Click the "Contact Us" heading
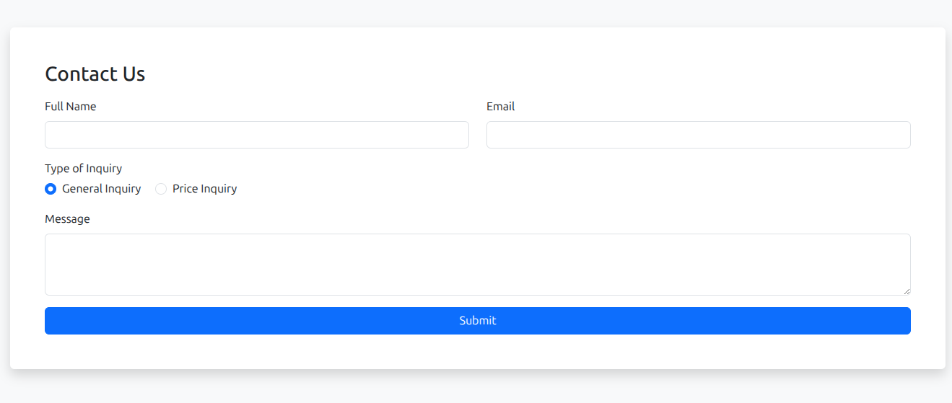 click(95, 74)
